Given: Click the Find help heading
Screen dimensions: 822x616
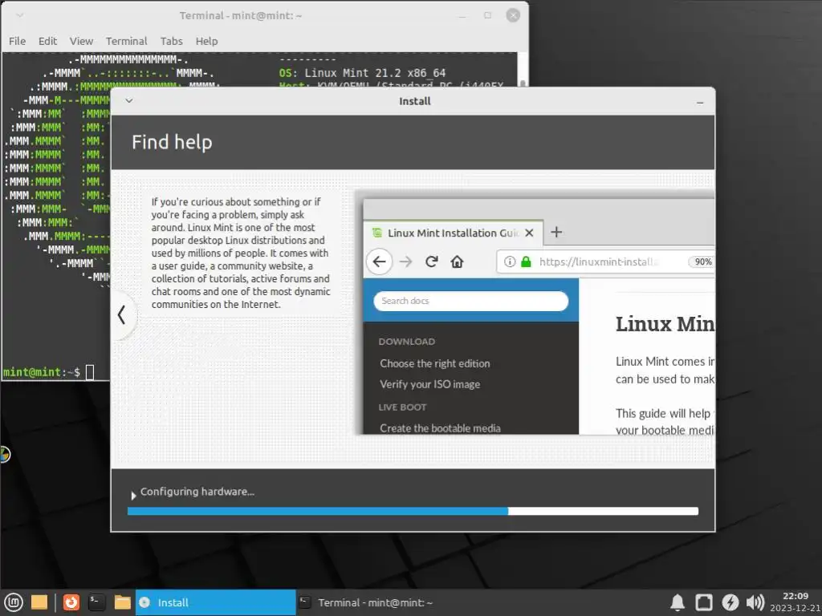Looking at the screenshot, I should pos(172,142).
